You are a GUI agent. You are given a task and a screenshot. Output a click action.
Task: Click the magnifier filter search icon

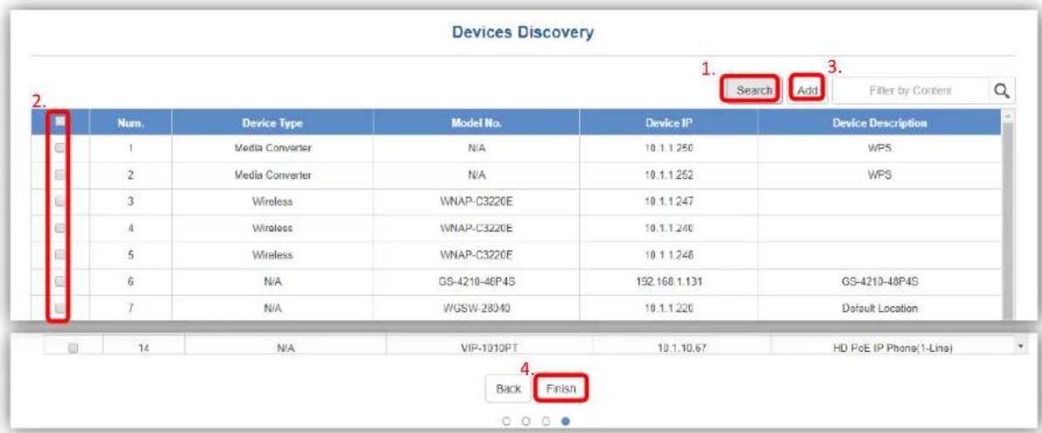click(1002, 90)
